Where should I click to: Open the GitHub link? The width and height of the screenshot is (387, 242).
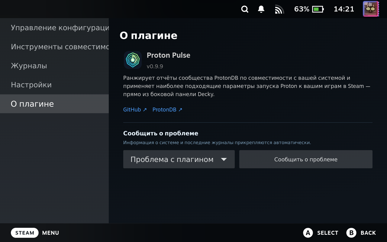coord(135,110)
